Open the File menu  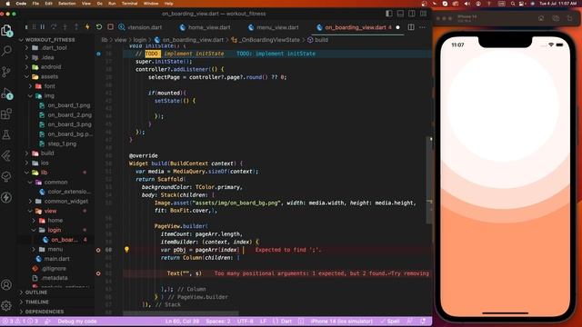click(35, 4)
